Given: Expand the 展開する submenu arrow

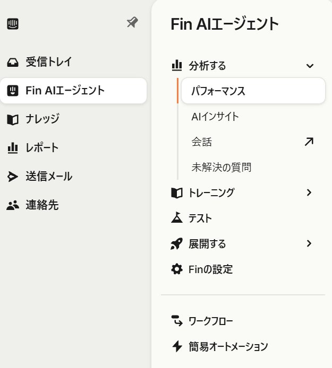Looking at the screenshot, I should point(310,243).
